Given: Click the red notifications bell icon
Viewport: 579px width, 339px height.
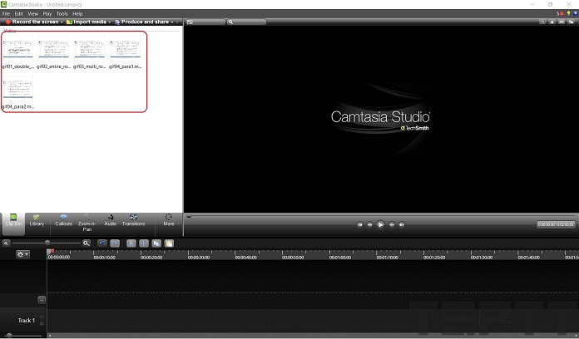Looking at the screenshot, I should pos(560,13).
